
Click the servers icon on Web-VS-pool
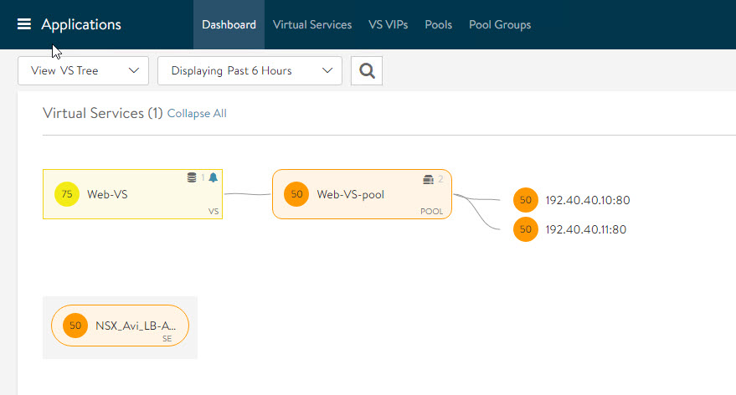pyautogui.click(x=429, y=179)
